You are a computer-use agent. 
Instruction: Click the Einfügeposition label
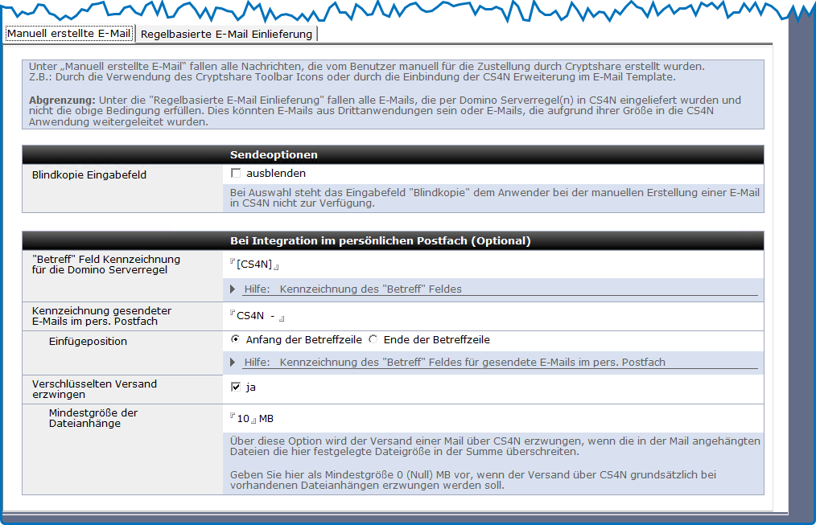(88, 342)
